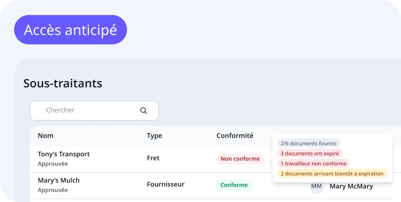Click the Conforme status badge
Screen dimensions: 401x202
click(x=234, y=185)
